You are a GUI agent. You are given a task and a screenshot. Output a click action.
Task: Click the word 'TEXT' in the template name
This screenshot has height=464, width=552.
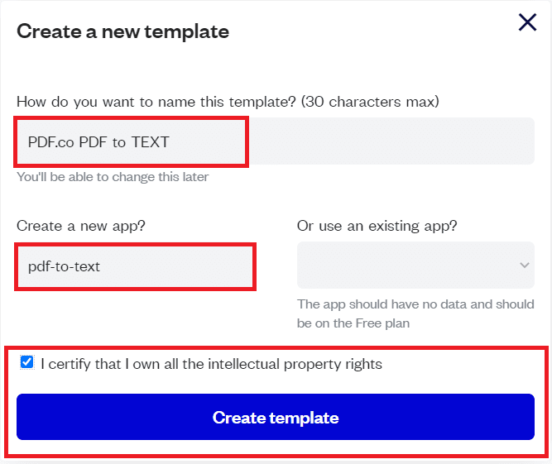click(x=150, y=142)
